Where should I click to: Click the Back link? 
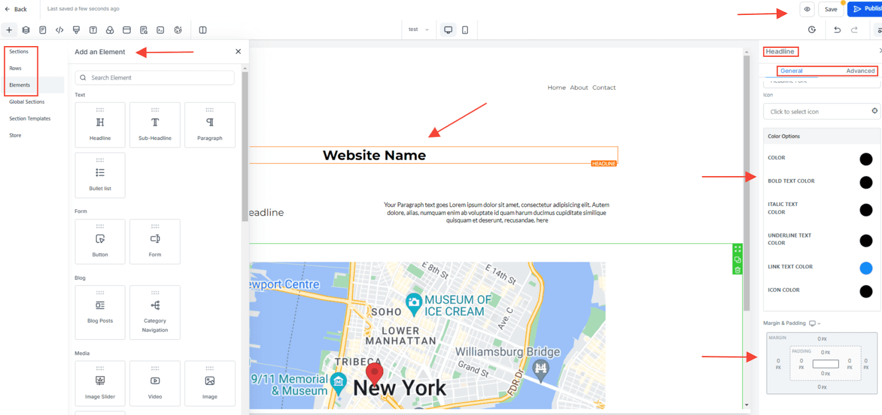pos(16,9)
